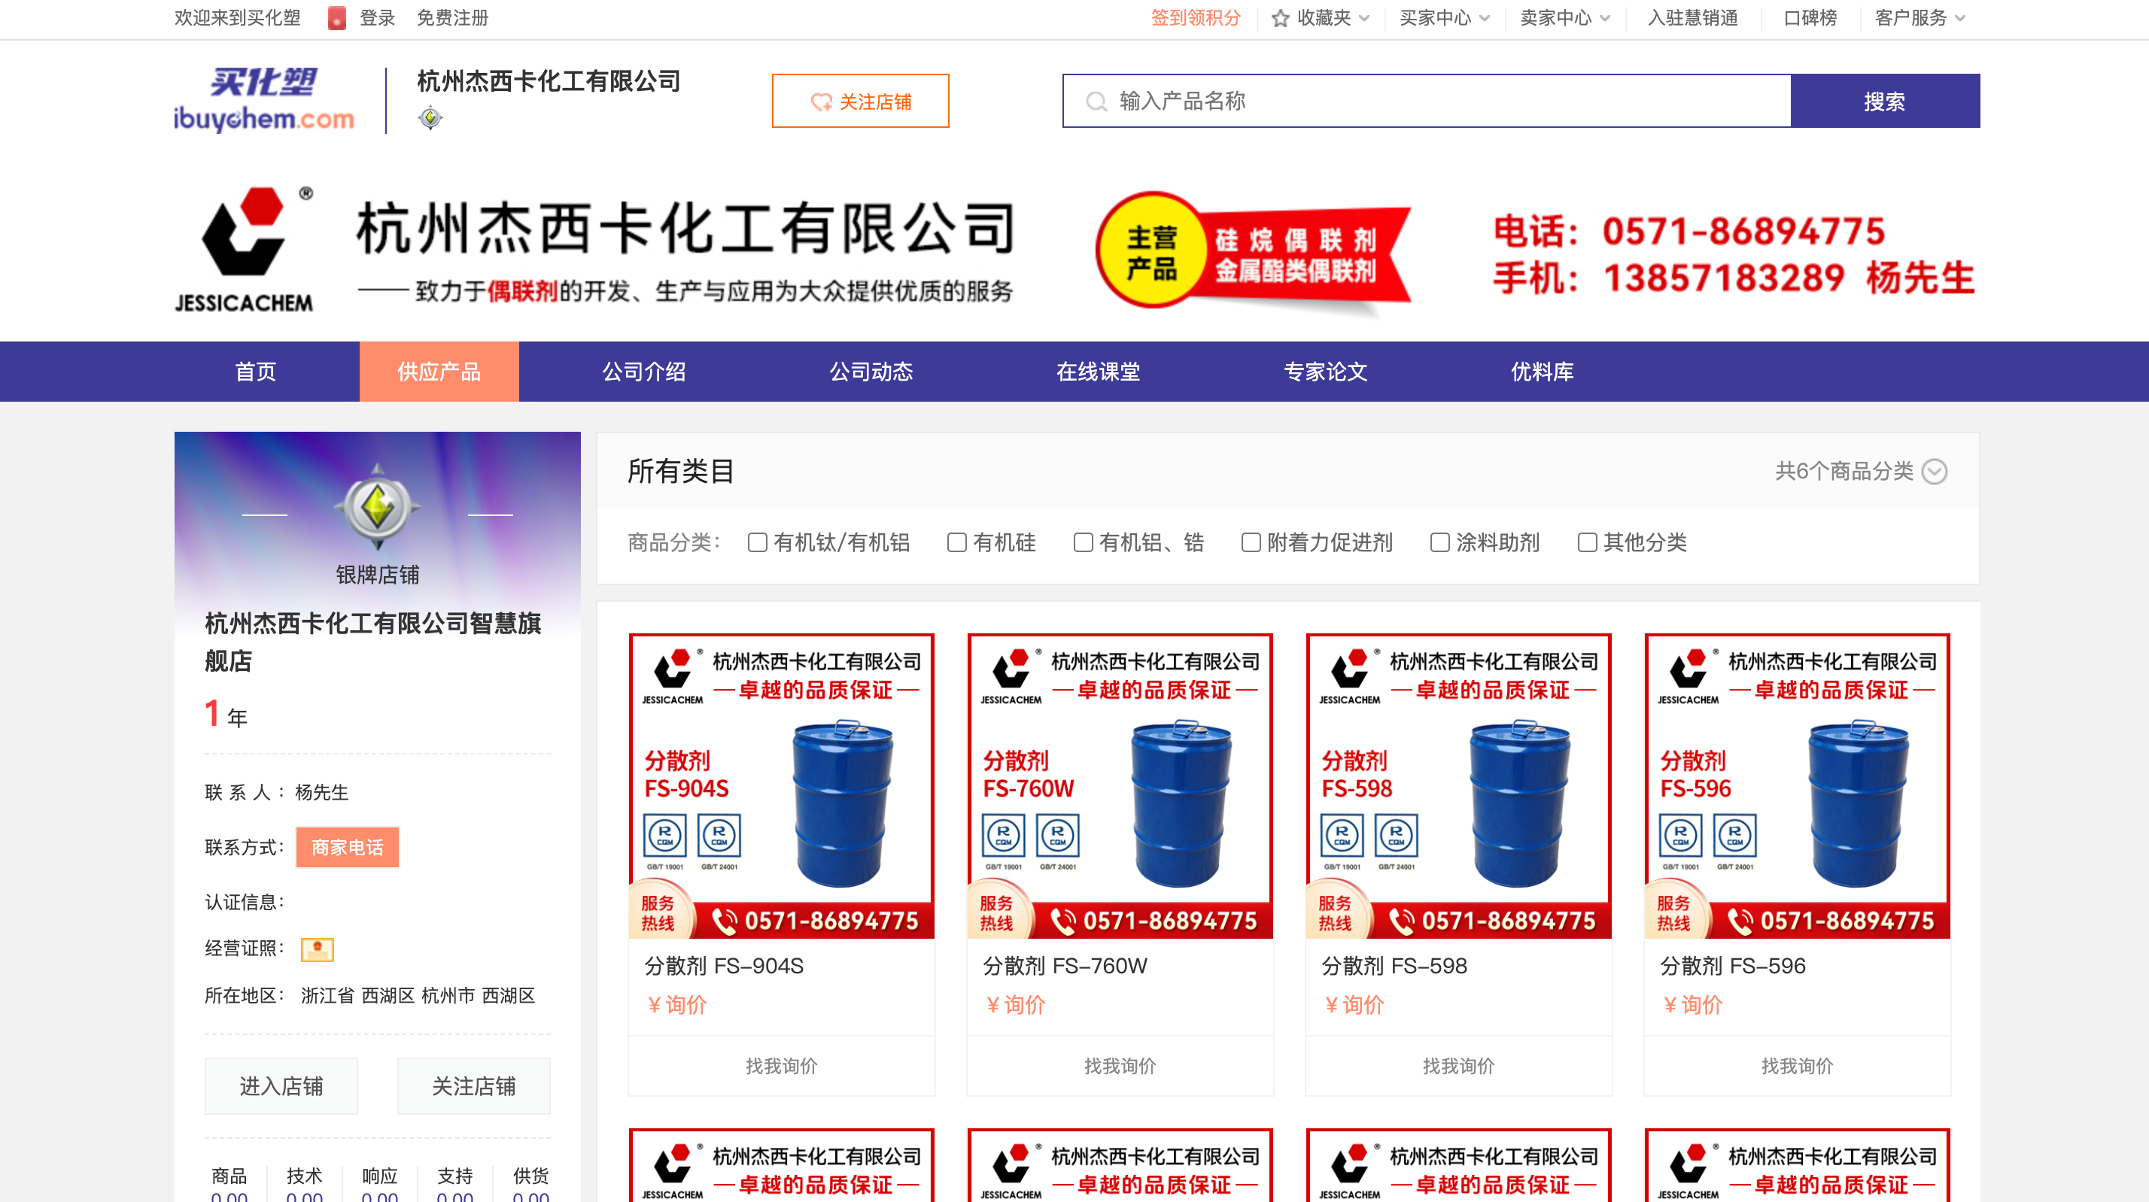Image resolution: width=2149 pixels, height=1202 pixels.
Task: Click 签到领积分 link
Action: 1196,17
